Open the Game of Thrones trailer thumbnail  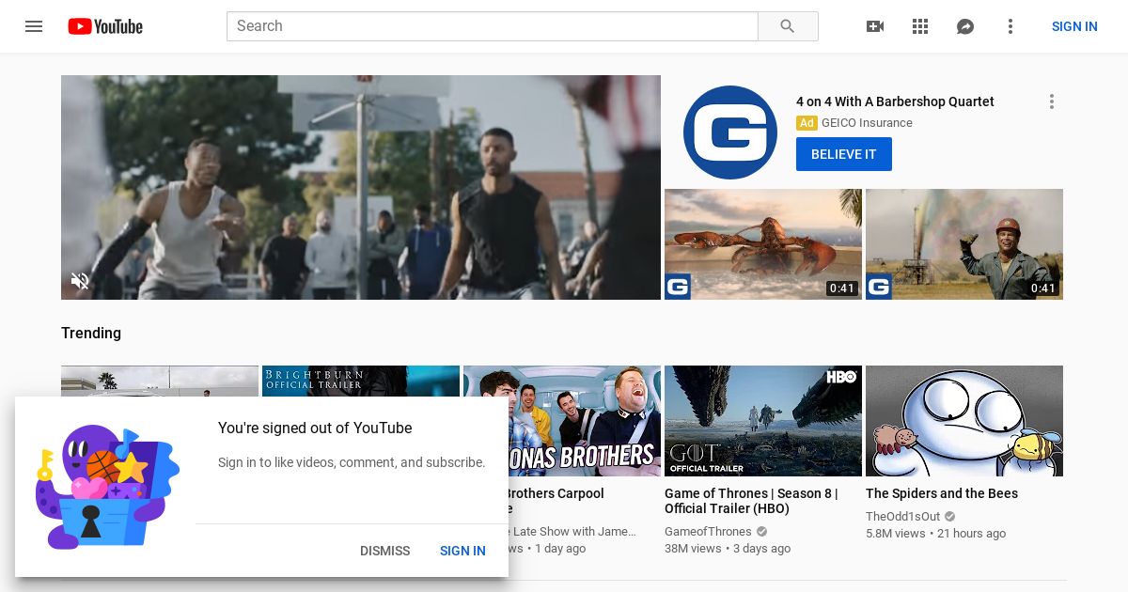point(763,421)
